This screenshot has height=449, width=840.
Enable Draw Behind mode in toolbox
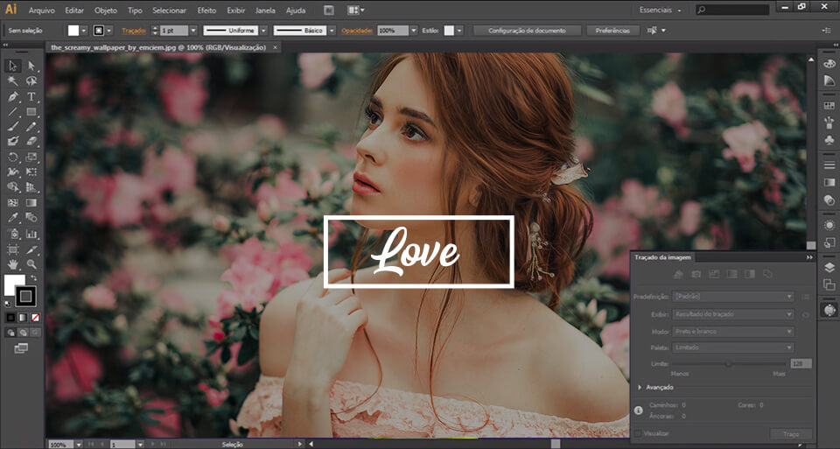coord(23,333)
